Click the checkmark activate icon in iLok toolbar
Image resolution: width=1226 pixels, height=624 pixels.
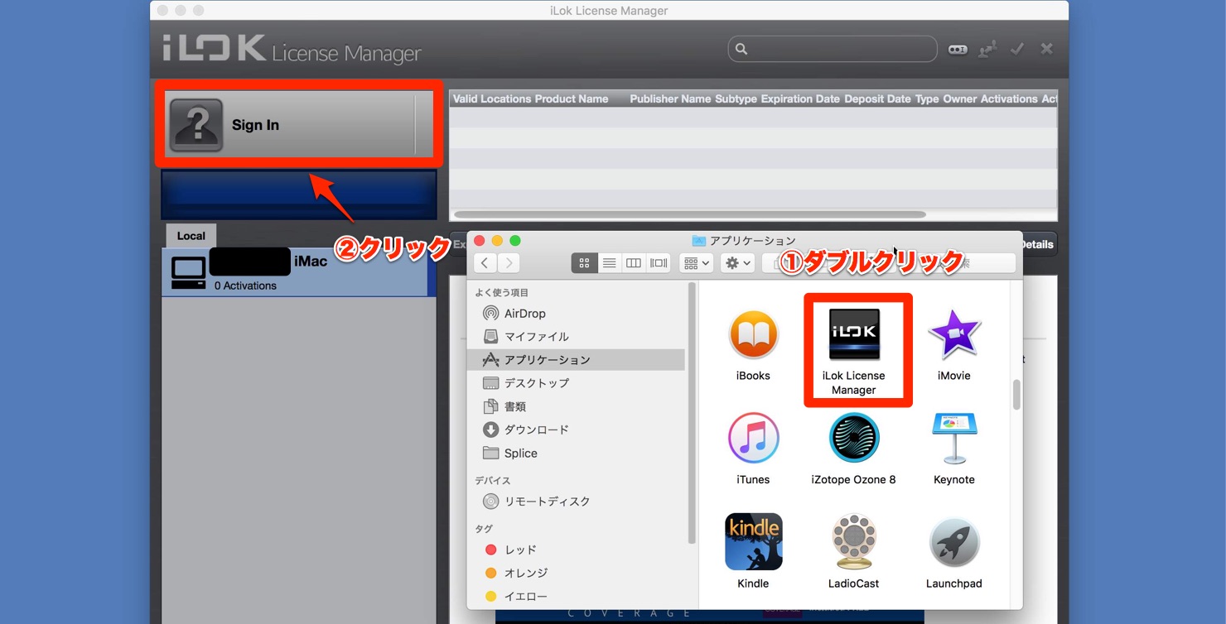(x=1017, y=50)
